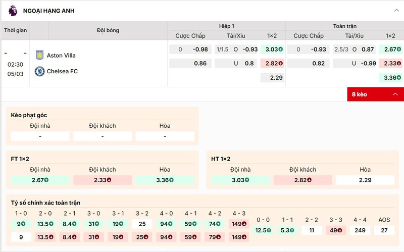
Task: Click the Premier League logo icon
Action: pyautogui.click(x=13, y=10)
